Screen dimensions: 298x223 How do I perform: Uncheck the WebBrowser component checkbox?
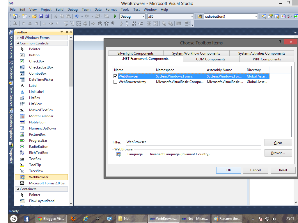point(116,76)
